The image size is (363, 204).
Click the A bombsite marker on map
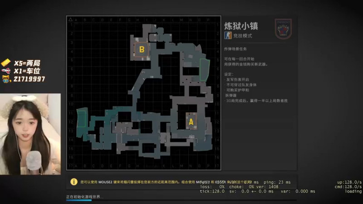(x=191, y=121)
